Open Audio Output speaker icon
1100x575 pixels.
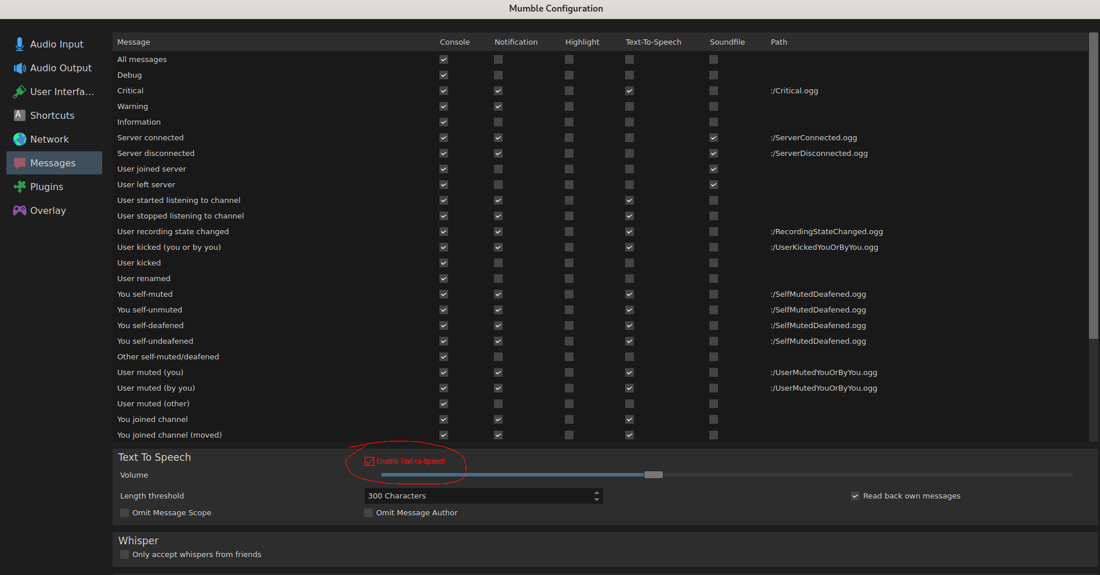(20, 68)
